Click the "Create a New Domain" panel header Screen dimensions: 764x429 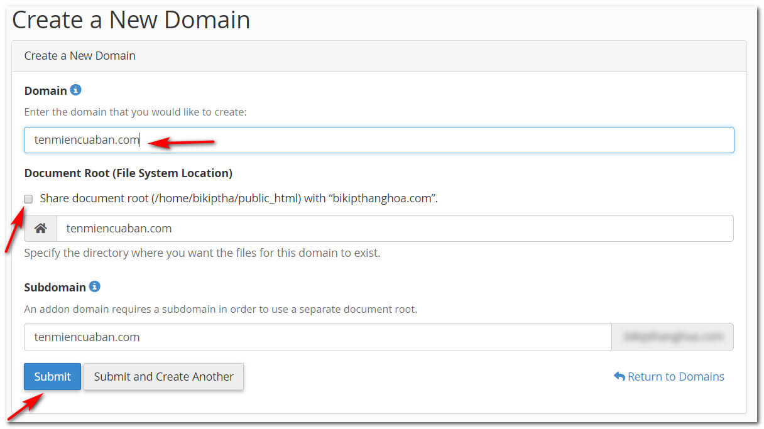(80, 56)
